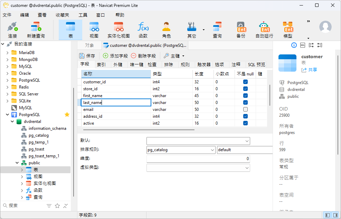The image size is (341, 219).
Task: Expand the MariaDB folder
Action: pos(7,53)
